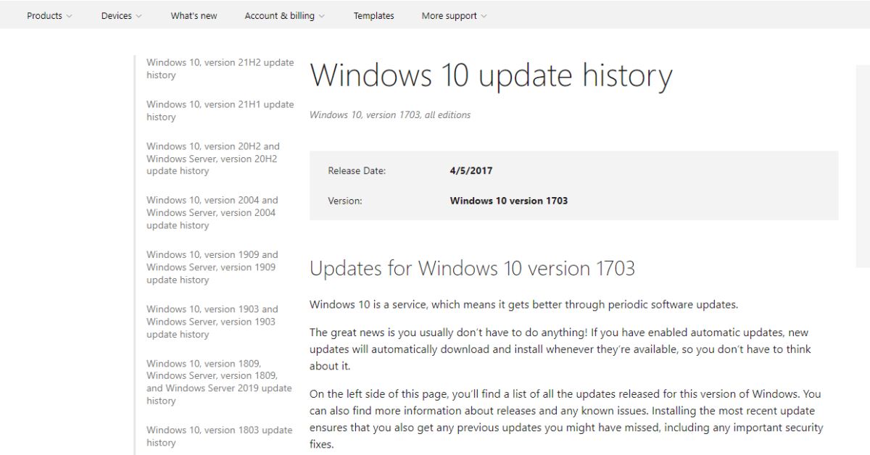The height and width of the screenshot is (455, 870).
Task: Open the Templates menu item
Action: (373, 16)
